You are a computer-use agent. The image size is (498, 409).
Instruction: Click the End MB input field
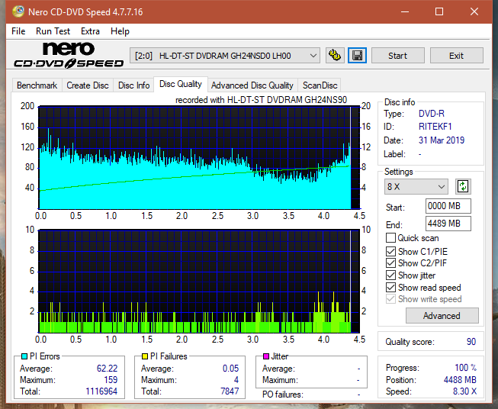point(448,224)
